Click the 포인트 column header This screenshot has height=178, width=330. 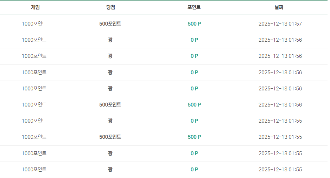[x=194, y=7]
